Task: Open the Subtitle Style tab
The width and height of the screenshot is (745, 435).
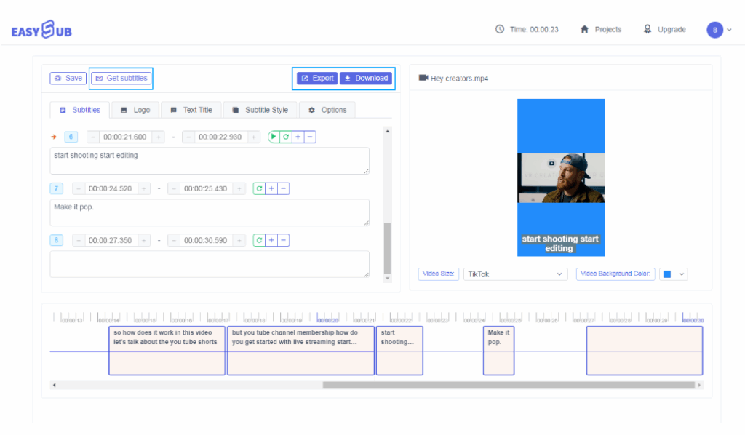Action: (x=260, y=110)
